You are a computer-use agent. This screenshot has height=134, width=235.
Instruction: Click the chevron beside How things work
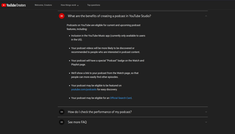coord(78,5)
